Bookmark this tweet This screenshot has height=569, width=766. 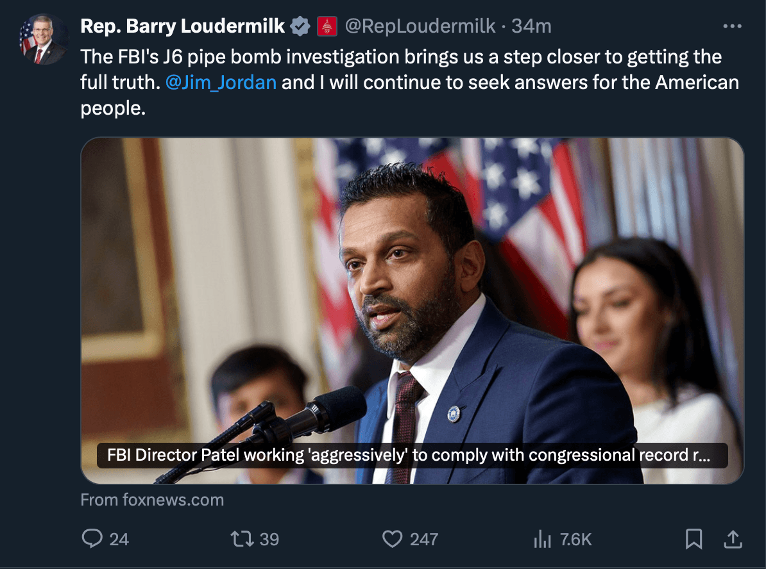[694, 539]
